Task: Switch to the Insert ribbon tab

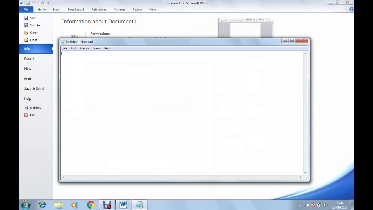Action: (57, 9)
